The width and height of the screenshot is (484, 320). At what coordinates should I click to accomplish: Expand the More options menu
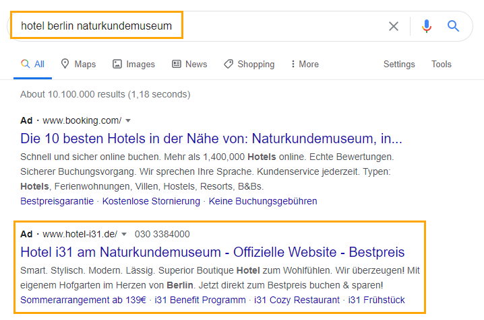305,64
